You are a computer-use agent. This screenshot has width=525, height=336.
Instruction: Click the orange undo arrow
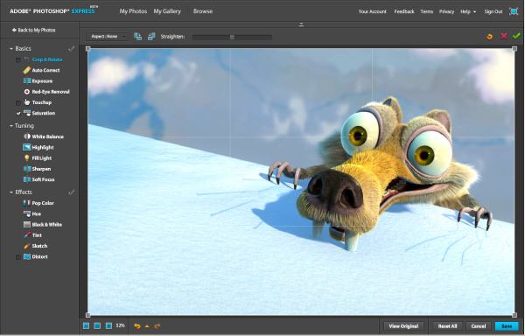tap(137, 325)
